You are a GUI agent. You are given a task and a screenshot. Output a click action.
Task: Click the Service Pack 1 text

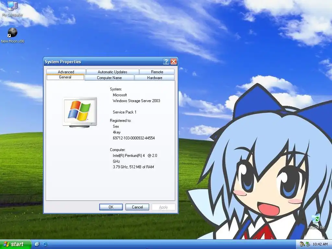pyautogui.click(x=124, y=112)
